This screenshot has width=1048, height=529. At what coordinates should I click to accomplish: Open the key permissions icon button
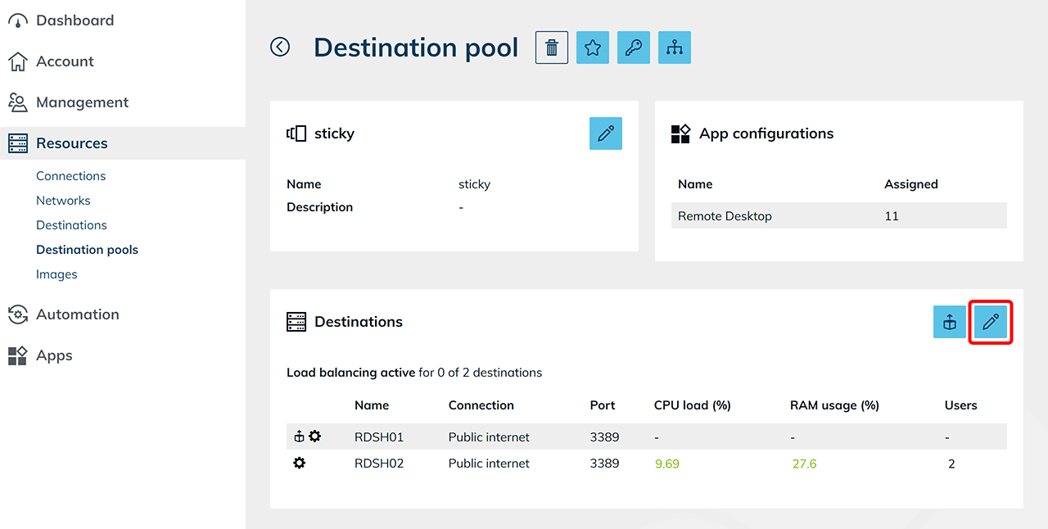click(x=634, y=47)
